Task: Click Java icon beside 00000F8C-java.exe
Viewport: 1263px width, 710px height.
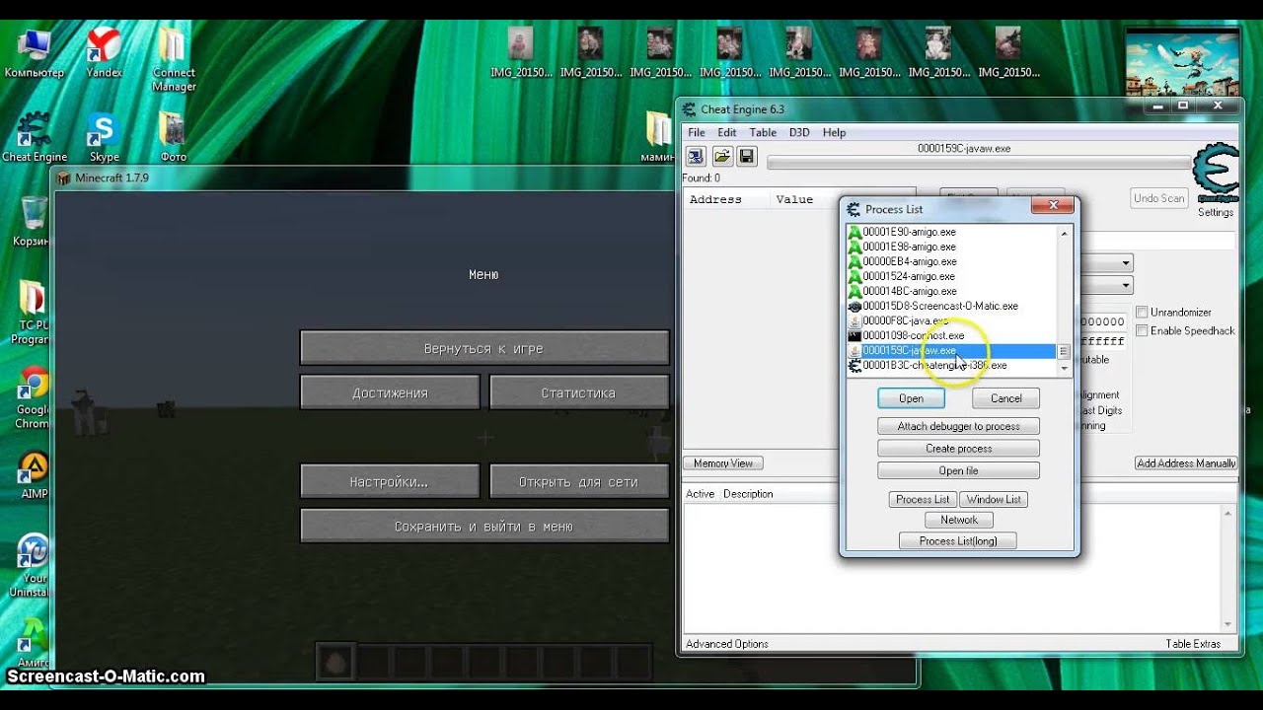Action: click(x=854, y=320)
